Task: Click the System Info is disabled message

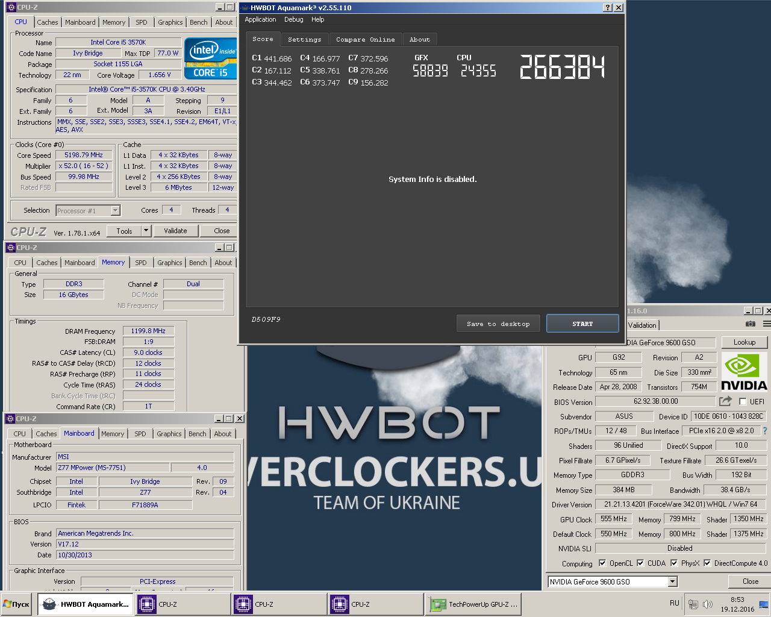Action: [432, 179]
